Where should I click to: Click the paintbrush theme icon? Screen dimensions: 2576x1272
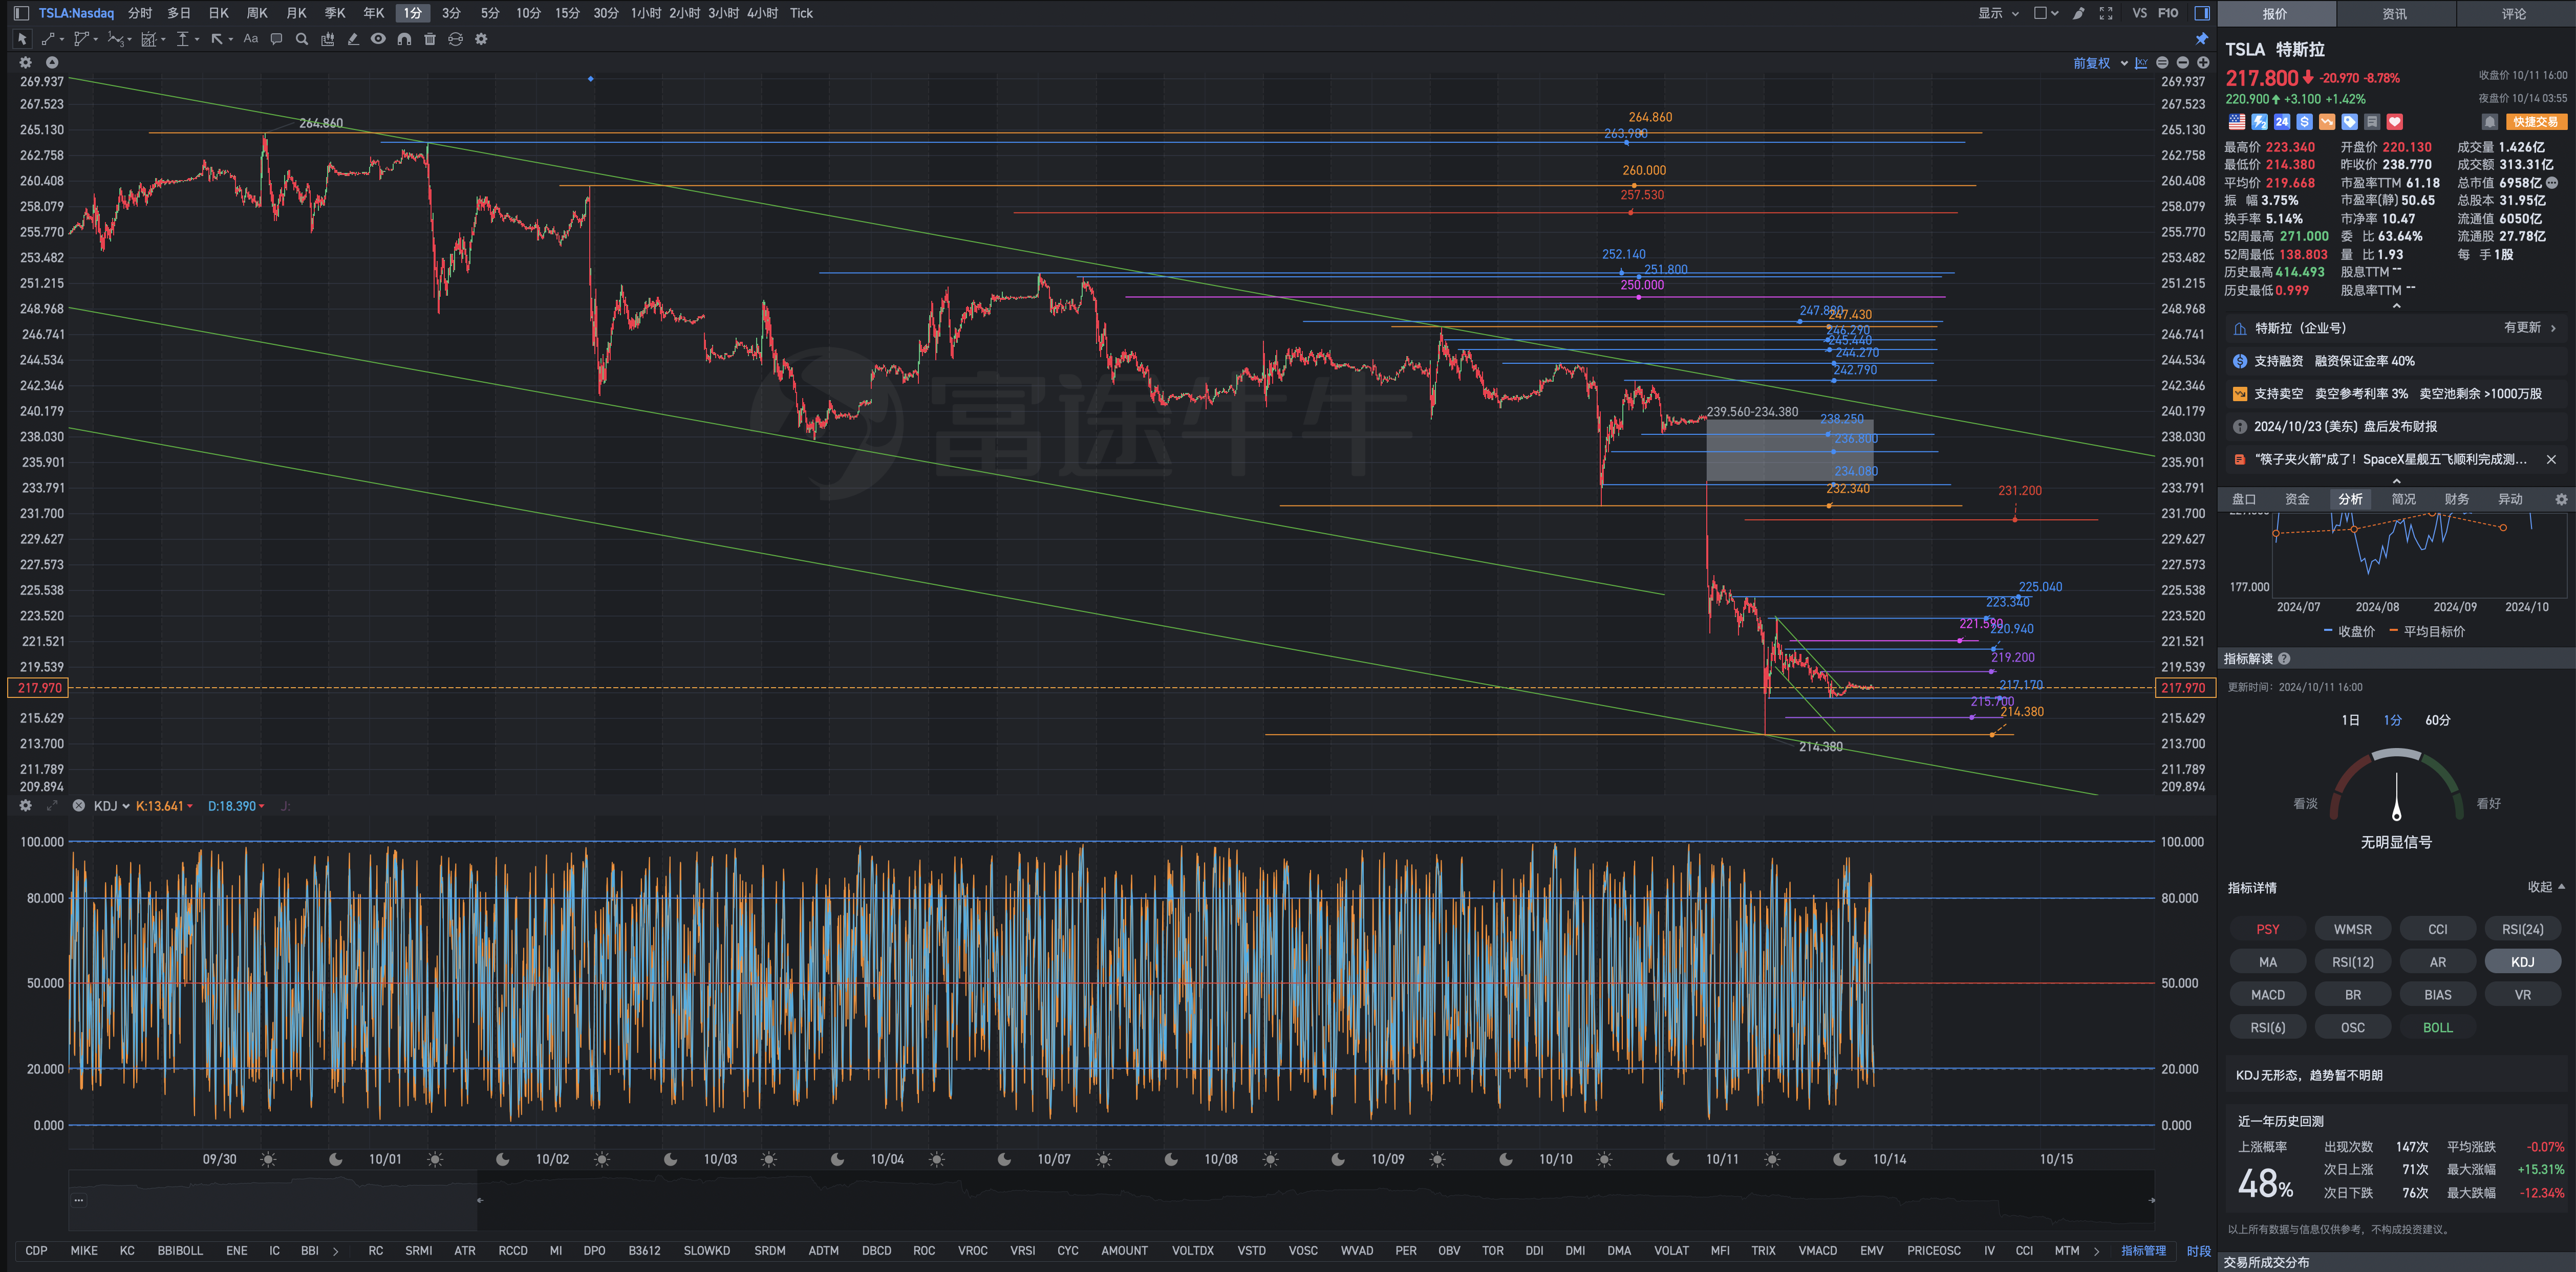pos(2079,13)
